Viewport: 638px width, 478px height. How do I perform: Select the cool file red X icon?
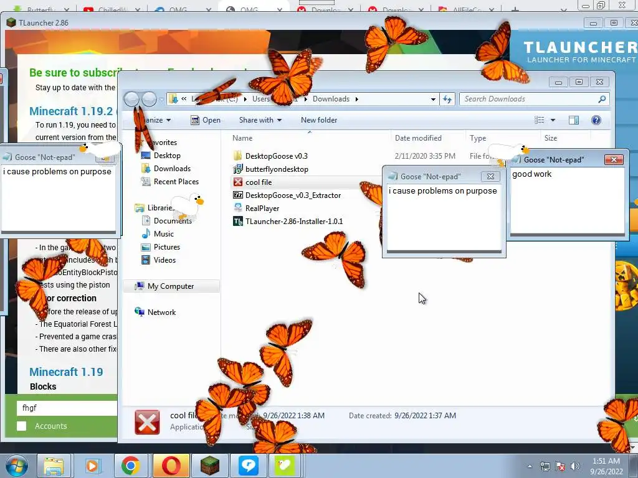(x=237, y=182)
